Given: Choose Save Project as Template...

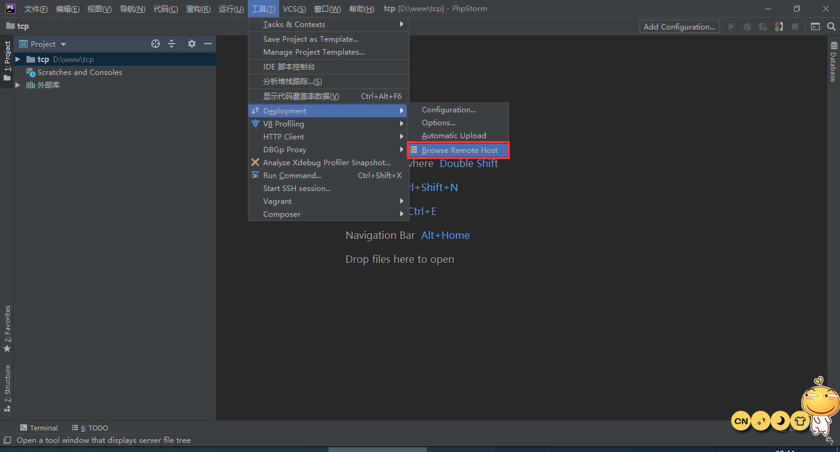Looking at the screenshot, I should click(x=328, y=39).
